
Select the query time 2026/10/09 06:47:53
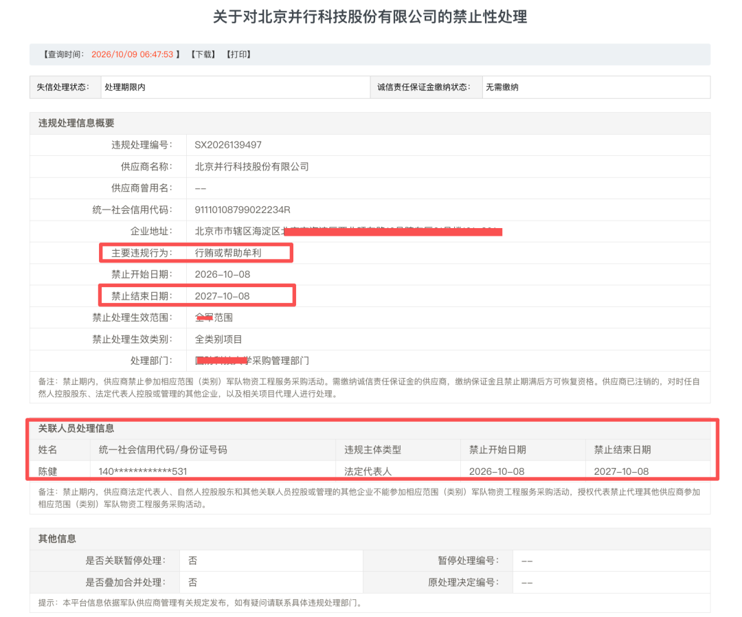(x=132, y=54)
